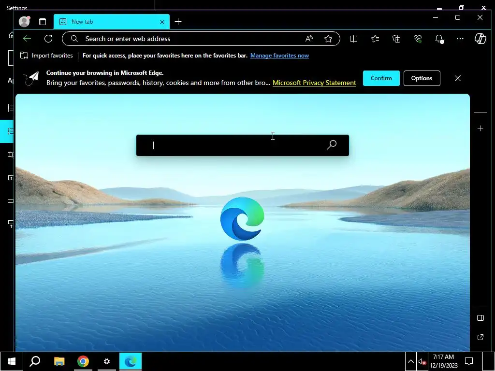Open the Copilot icon
Image resolution: width=495 pixels, height=371 pixels.
(480, 39)
